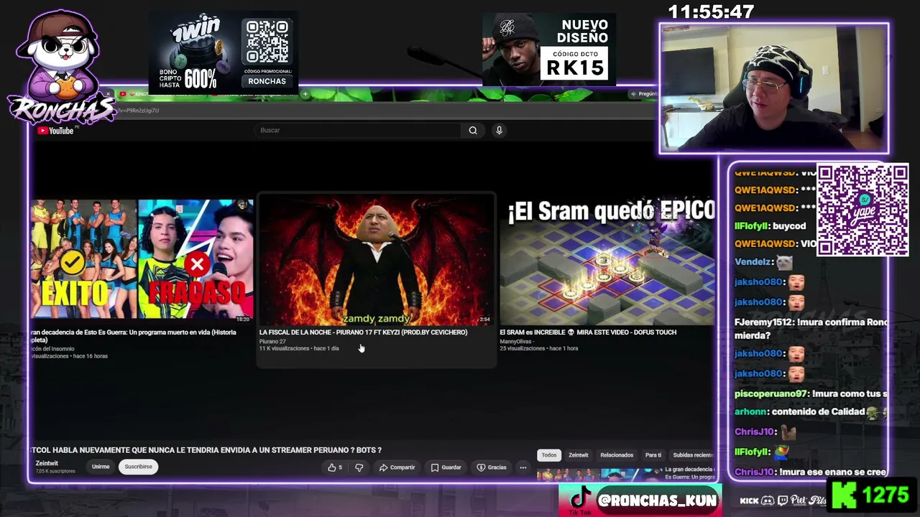Open a new browser tab with plus
The height and width of the screenshot is (517, 920).
click(x=305, y=94)
